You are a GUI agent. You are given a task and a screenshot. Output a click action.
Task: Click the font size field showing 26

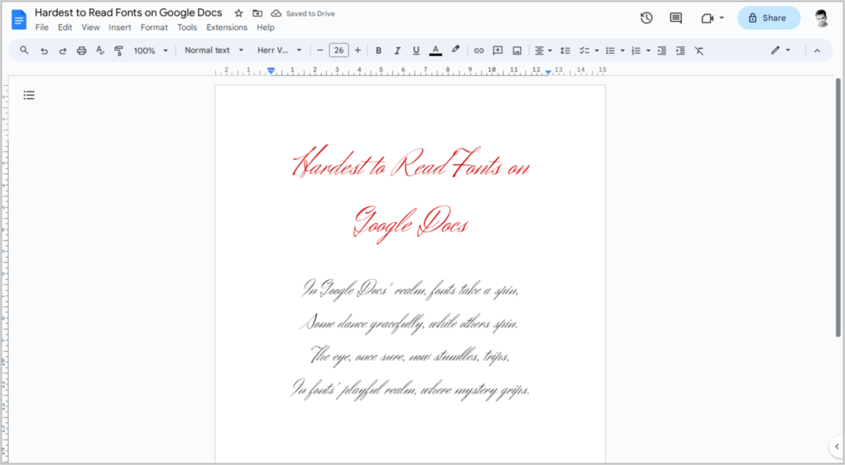(x=339, y=50)
